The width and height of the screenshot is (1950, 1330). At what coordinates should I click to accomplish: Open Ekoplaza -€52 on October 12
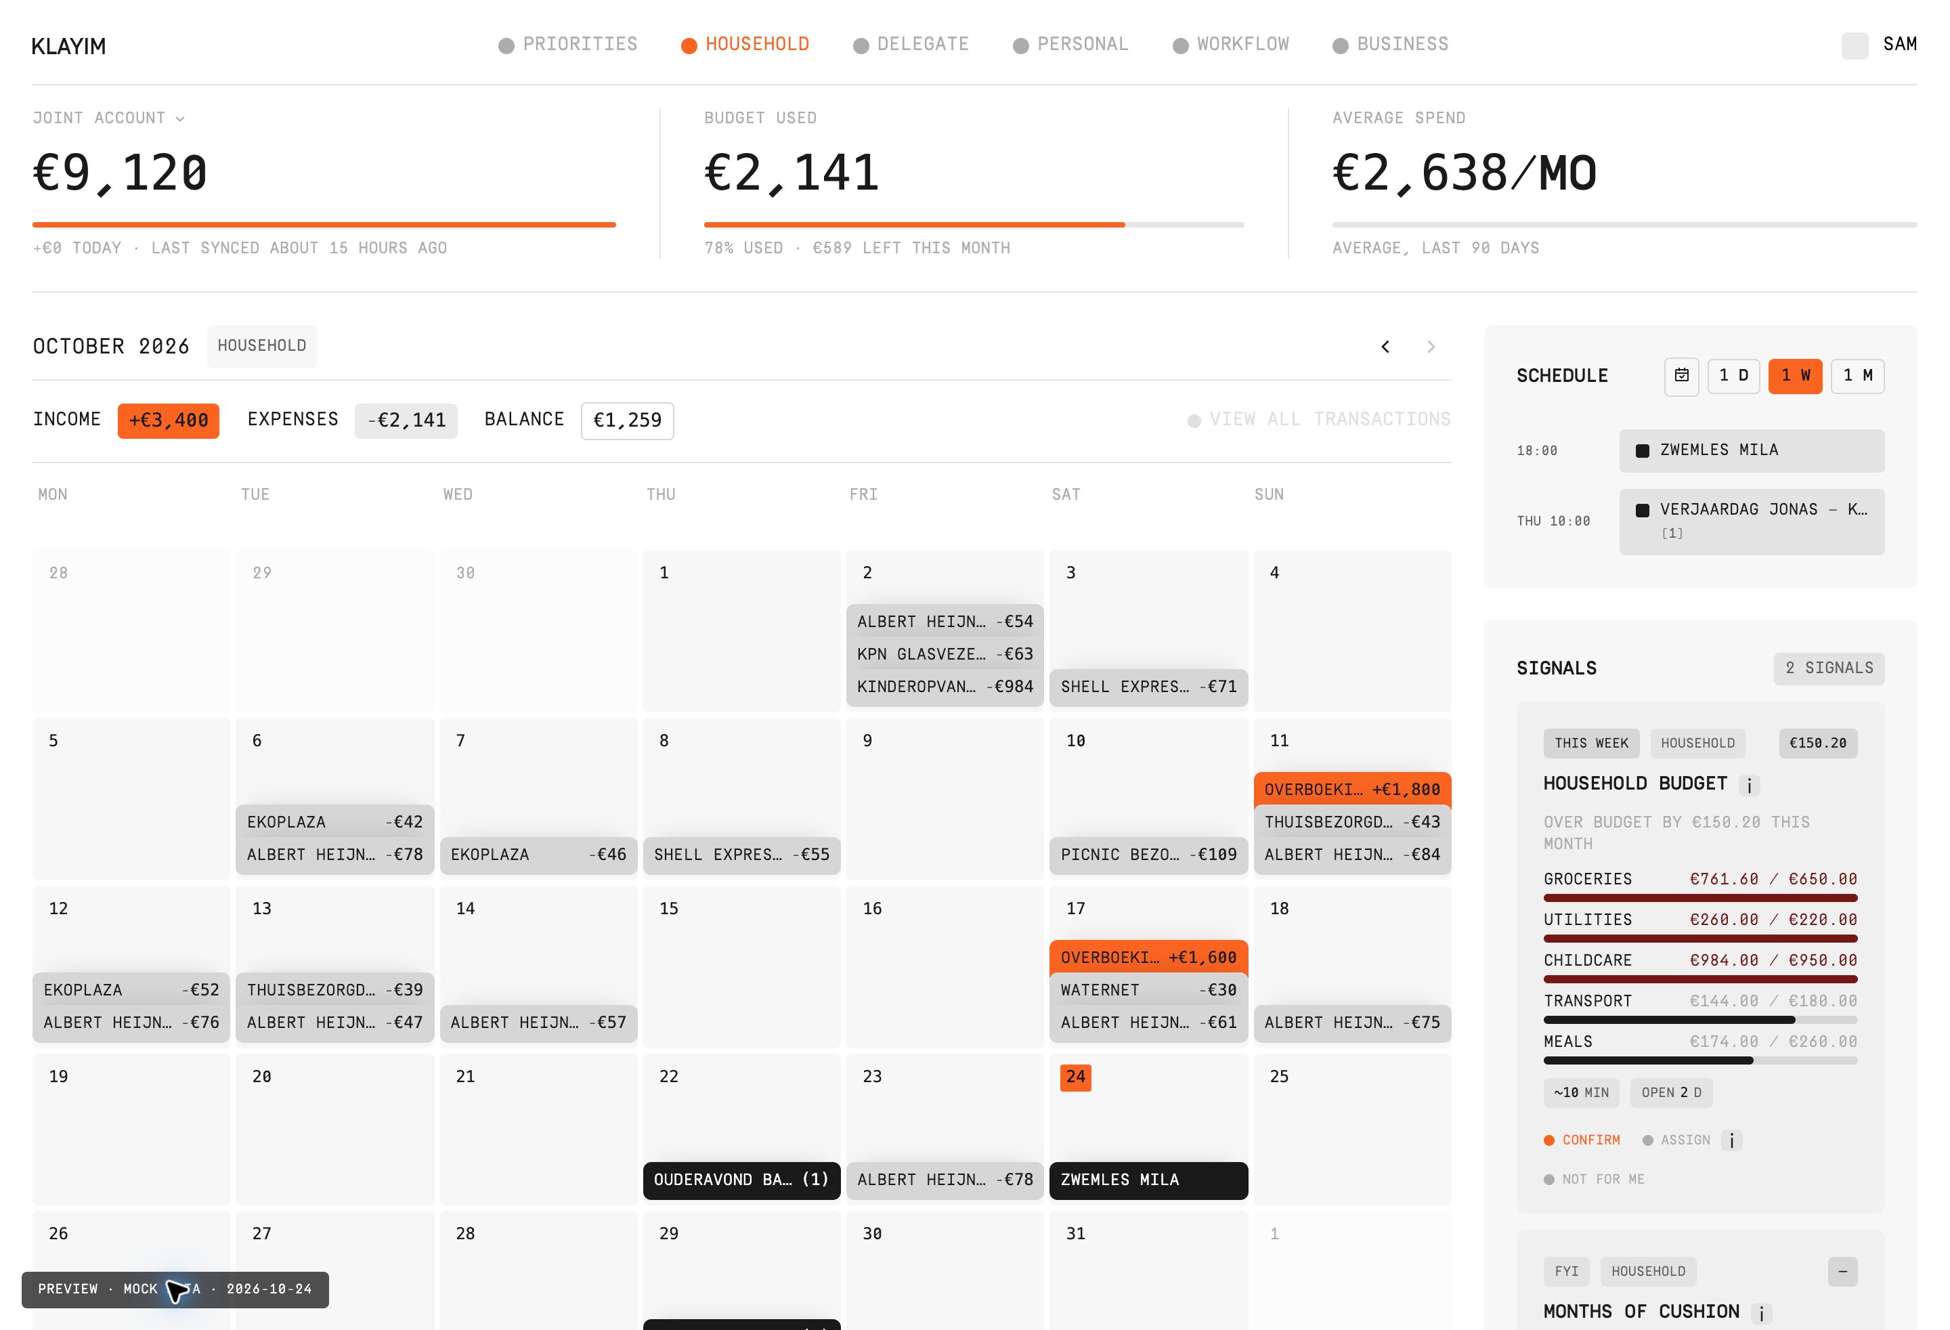coord(131,990)
